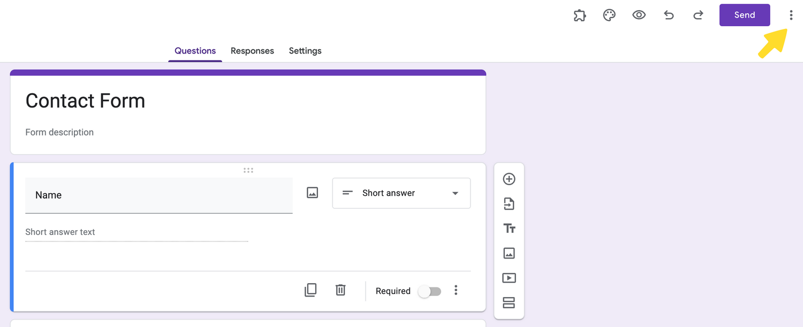Switch to the Responses tab
This screenshot has width=803, height=327.
[x=252, y=51]
